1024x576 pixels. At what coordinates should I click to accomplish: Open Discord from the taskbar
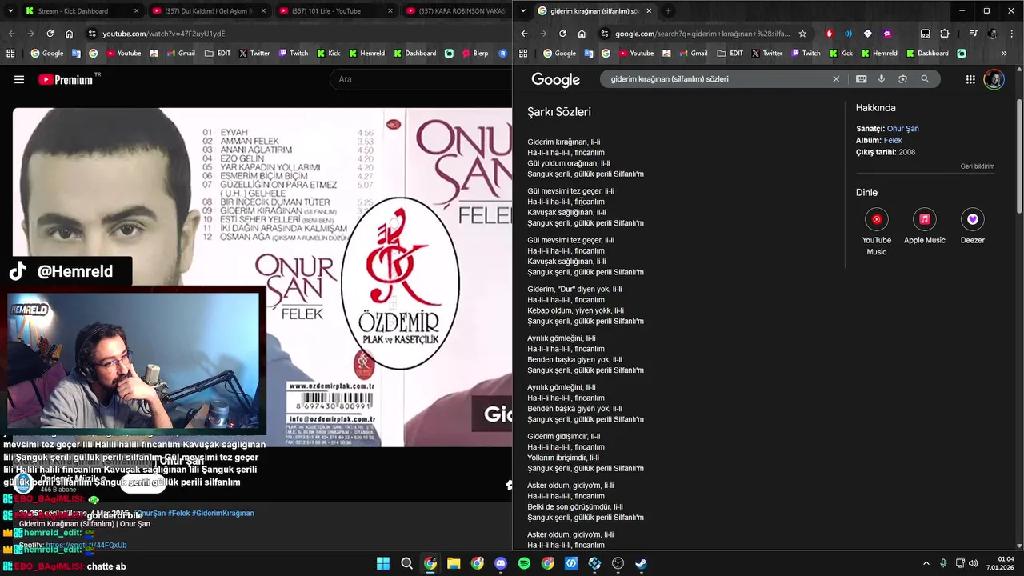point(501,563)
